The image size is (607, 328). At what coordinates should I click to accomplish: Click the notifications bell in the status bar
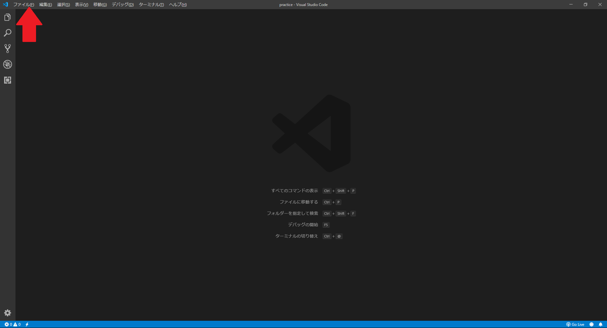click(601, 325)
